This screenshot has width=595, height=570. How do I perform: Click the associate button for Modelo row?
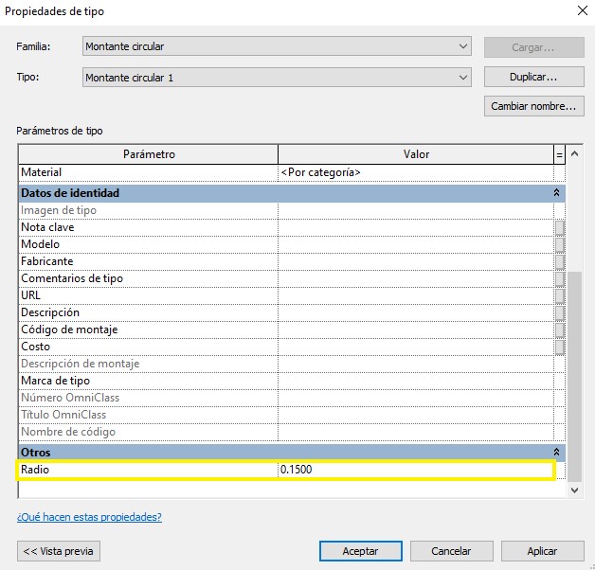point(559,244)
